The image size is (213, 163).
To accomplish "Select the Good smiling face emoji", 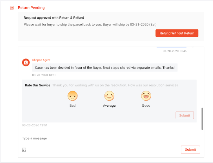I will (146, 96).
